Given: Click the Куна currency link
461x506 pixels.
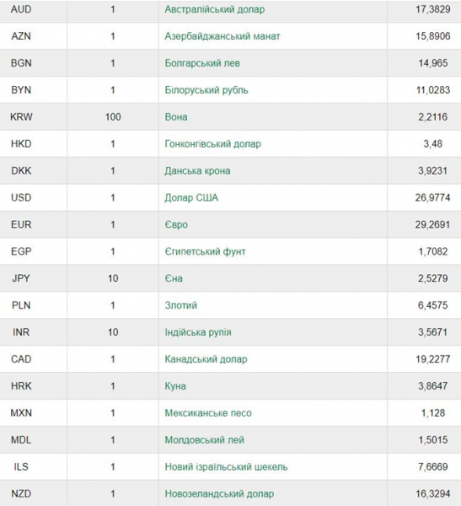Looking at the screenshot, I should tap(175, 386).
